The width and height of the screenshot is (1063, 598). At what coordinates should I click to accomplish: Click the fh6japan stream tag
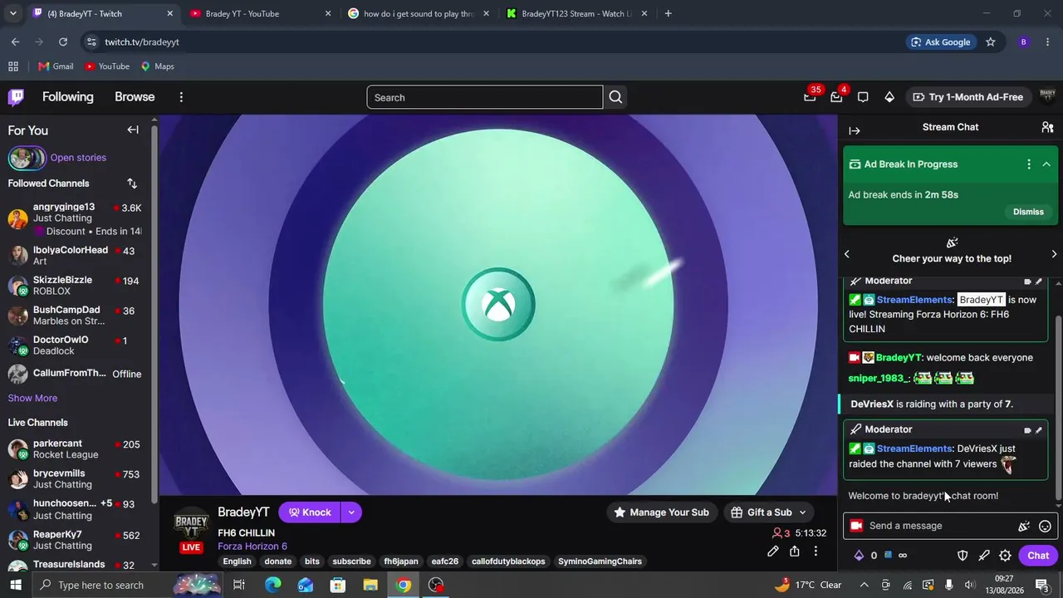coord(401,561)
